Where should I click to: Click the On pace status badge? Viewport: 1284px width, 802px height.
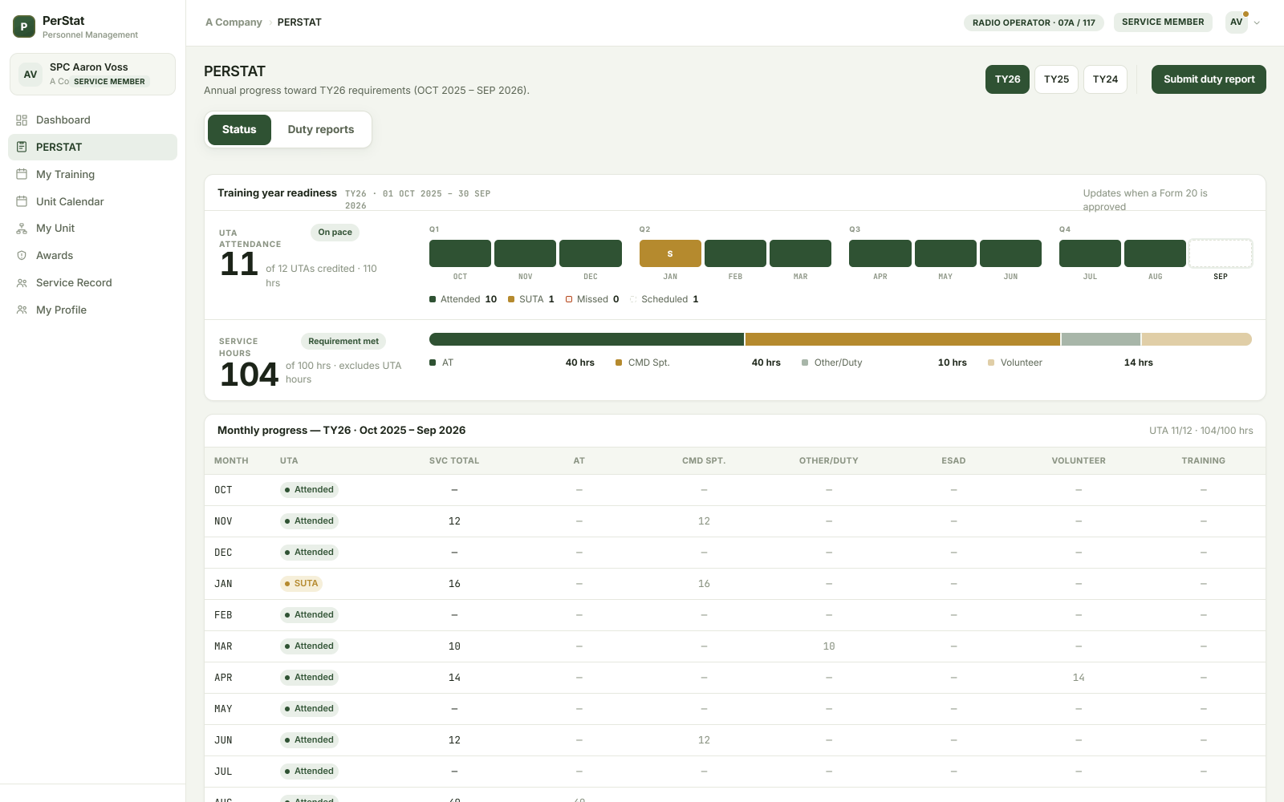(335, 233)
